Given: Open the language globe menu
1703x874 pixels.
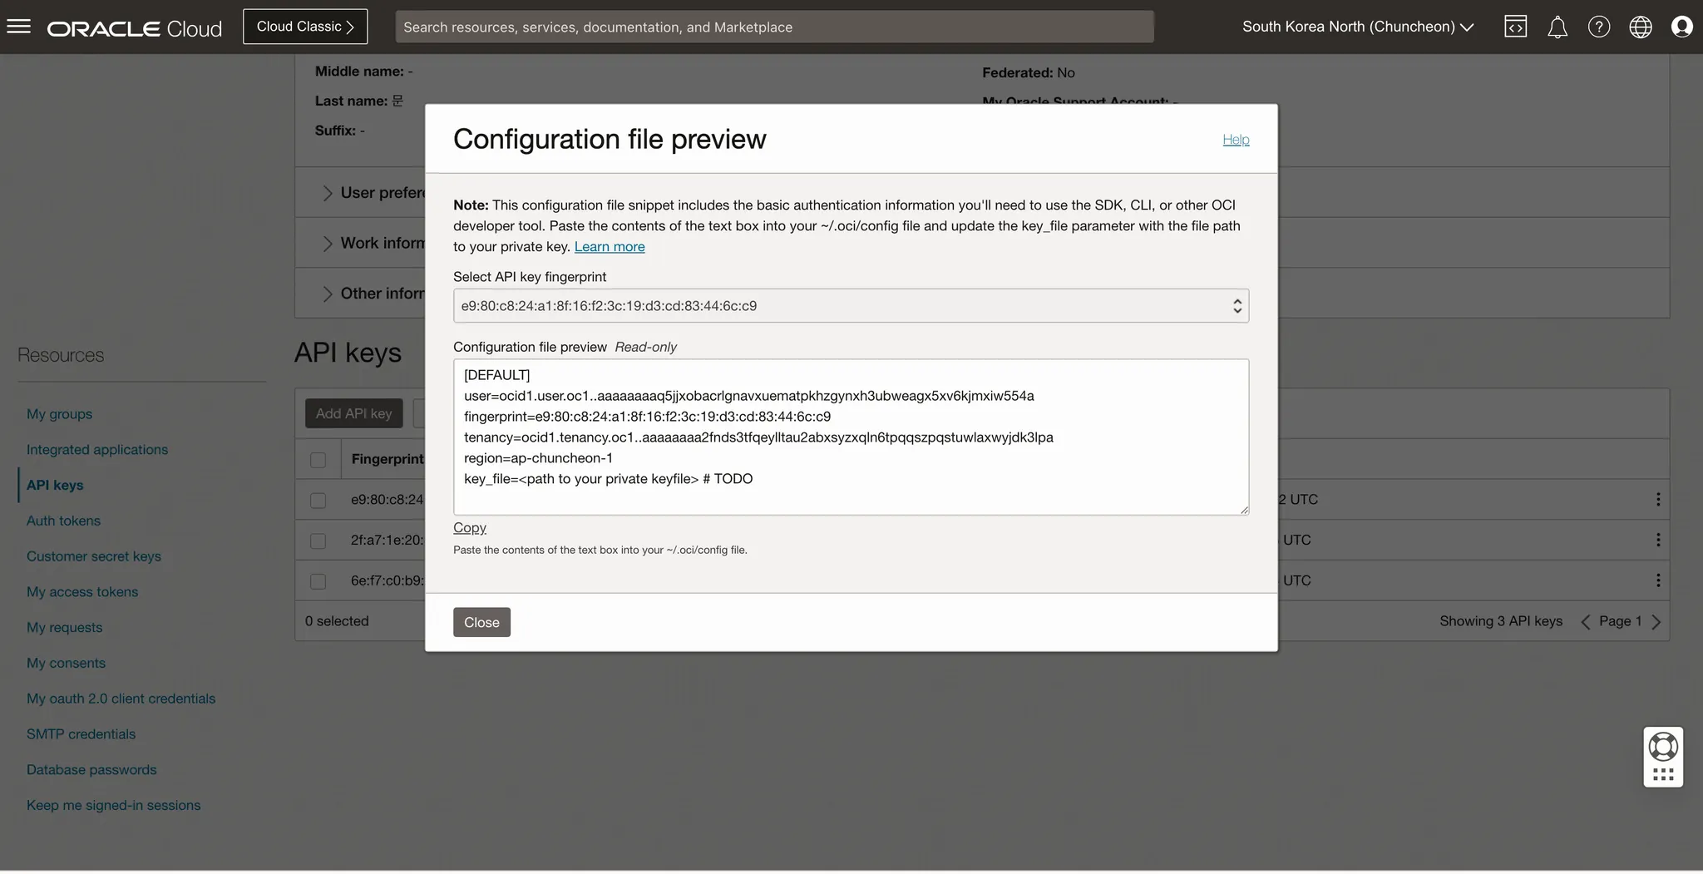Looking at the screenshot, I should 1640,27.
